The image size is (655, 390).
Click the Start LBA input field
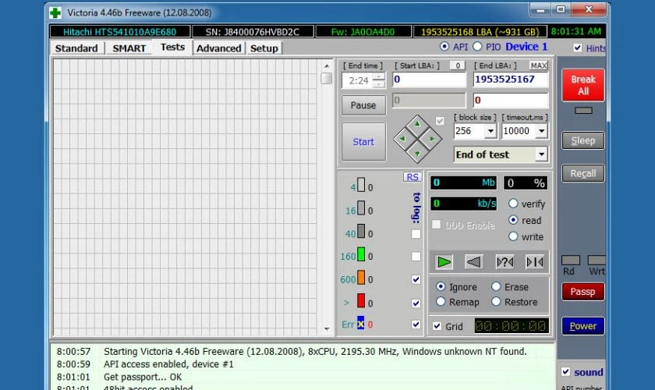[429, 80]
